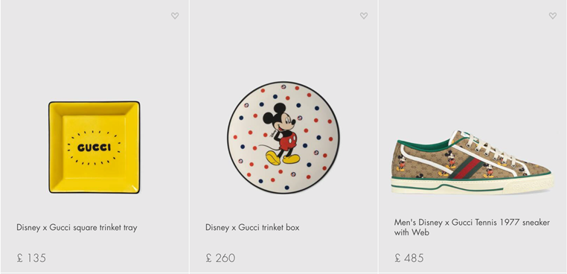Open the yellow Gucci tray product image

point(94,147)
